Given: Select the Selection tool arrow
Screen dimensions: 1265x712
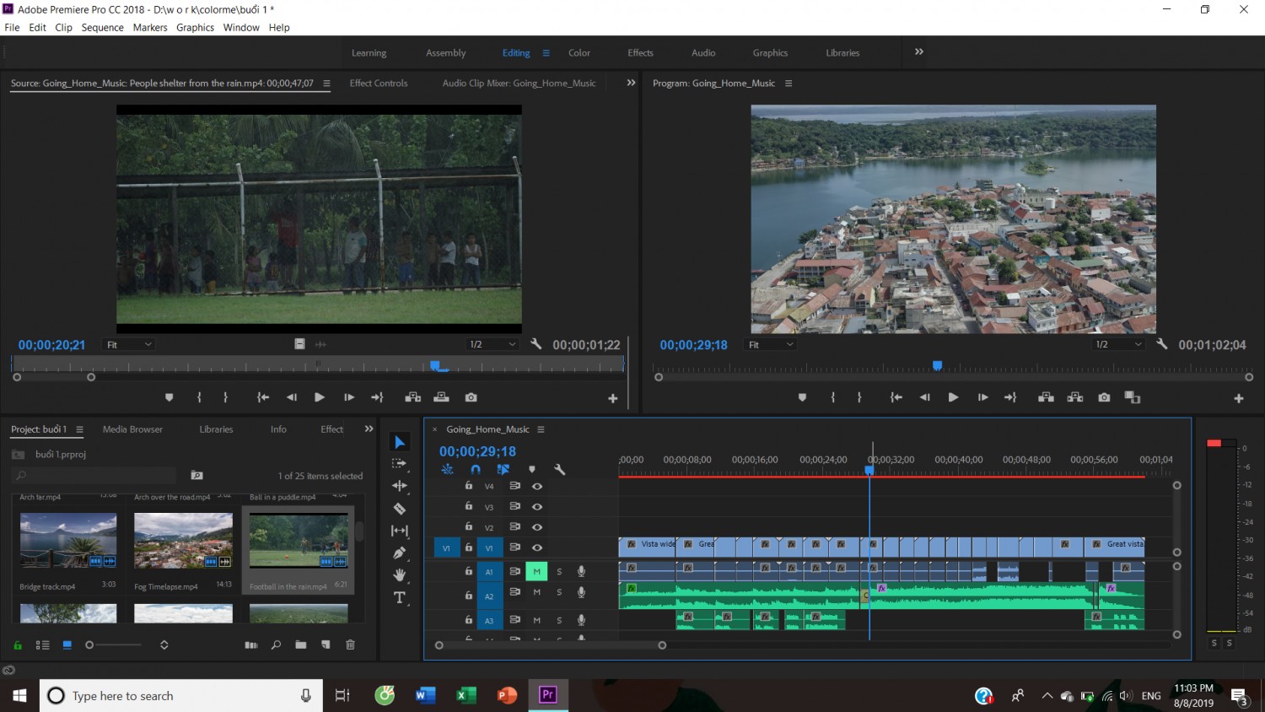Looking at the screenshot, I should (x=400, y=442).
